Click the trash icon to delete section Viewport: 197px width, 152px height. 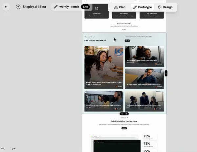(x=126, y=114)
